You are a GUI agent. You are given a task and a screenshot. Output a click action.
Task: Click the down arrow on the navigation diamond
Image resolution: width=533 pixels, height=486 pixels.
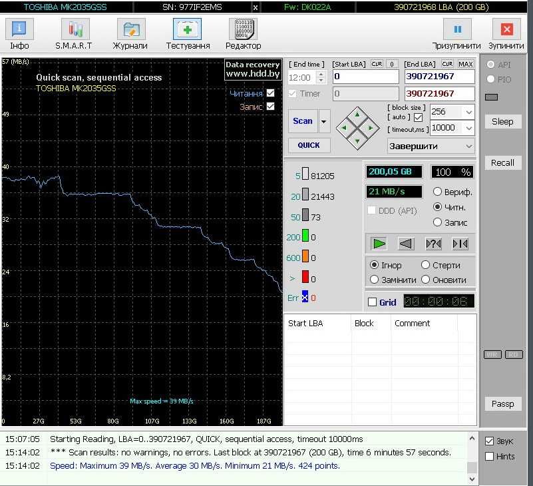point(357,140)
